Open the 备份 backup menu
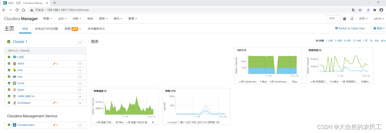This screenshot has height=133, width=386. point(118,19)
